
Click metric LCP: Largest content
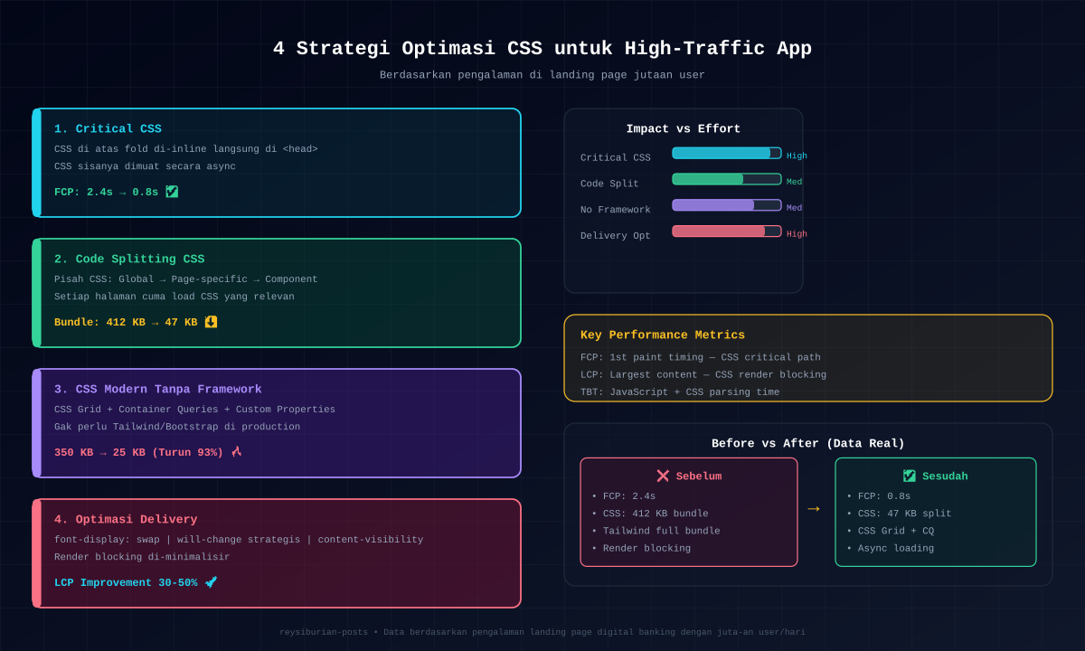pos(703,374)
